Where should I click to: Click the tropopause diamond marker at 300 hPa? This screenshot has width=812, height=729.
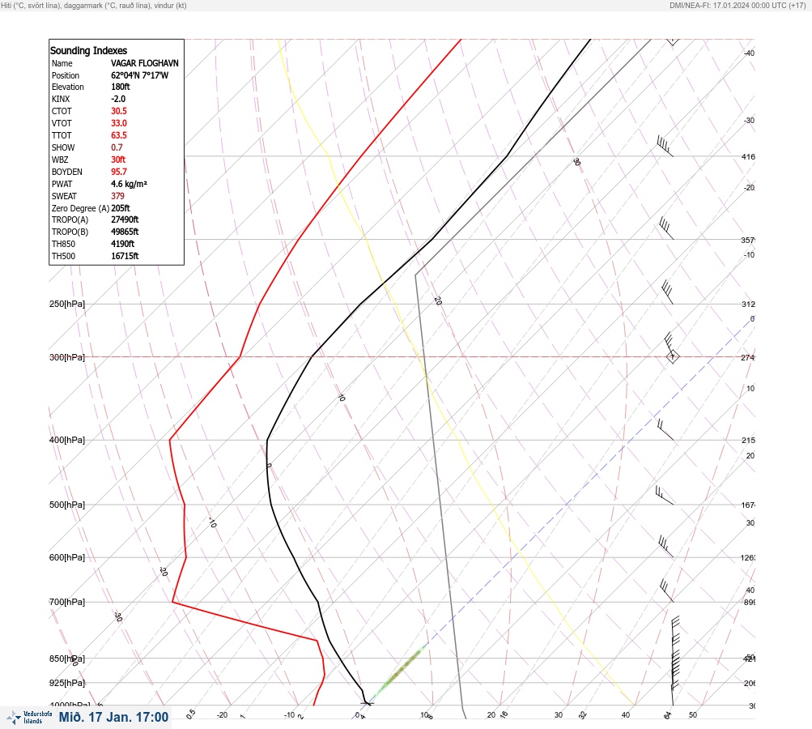(x=672, y=356)
